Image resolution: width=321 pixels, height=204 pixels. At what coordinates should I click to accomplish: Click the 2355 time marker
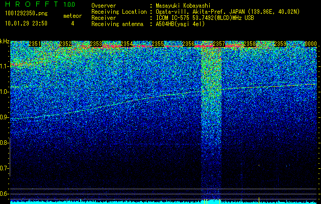[158, 44]
